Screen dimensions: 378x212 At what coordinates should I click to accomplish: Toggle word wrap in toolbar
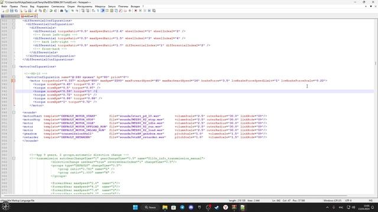click(93, 11)
